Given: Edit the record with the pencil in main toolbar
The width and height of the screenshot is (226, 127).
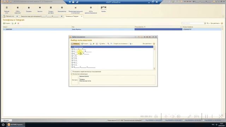Looking at the screenshot, I should (15, 23).
